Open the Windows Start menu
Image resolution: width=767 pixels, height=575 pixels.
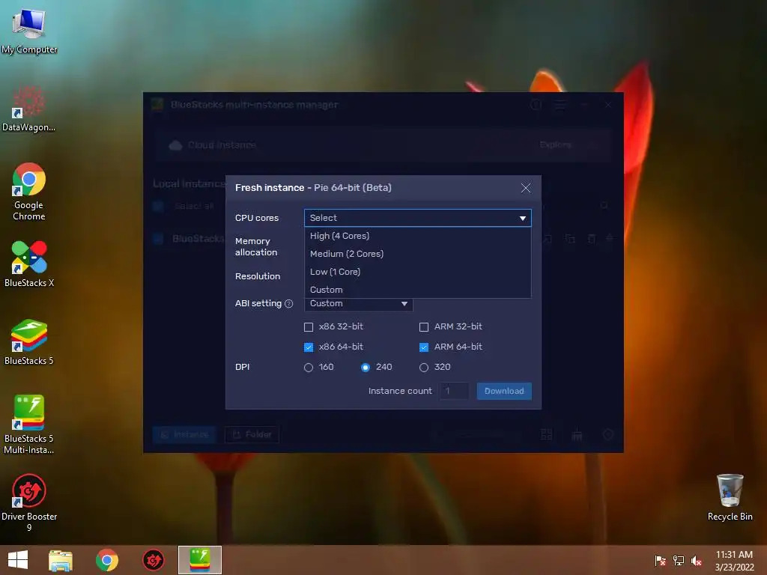coord(18,560)
